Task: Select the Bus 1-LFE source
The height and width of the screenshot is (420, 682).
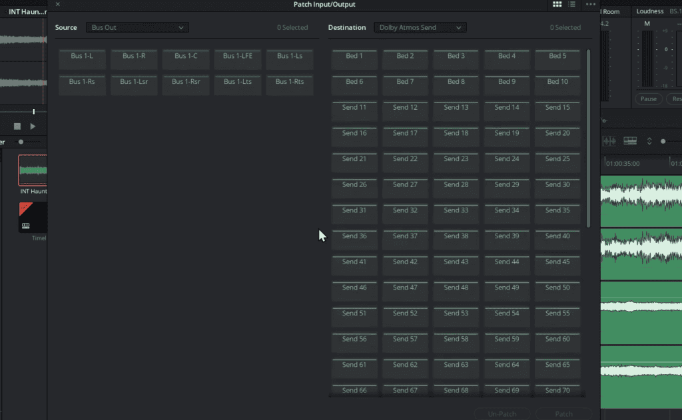Action: (238, 59)
